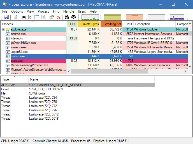Screen dimensions: 193x144
Task: Sort by the Private Bytes column header
Action: point(89,24)
